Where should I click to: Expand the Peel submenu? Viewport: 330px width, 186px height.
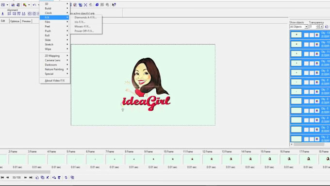point(55,27)
